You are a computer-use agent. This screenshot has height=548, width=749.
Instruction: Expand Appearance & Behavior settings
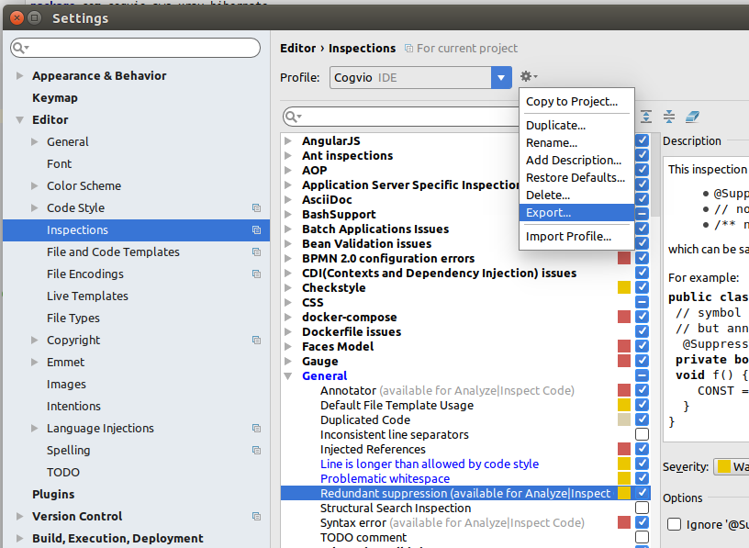click(x=19, y=75)
